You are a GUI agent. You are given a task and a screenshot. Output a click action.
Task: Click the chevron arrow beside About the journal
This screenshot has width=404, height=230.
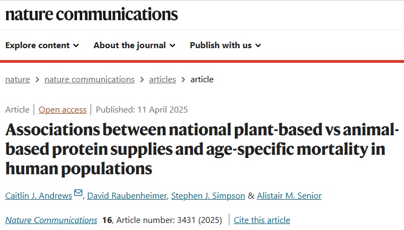[172, 46]
